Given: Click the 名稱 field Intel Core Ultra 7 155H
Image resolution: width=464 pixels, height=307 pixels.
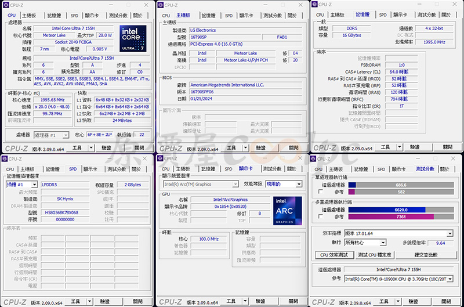Looking at the screenshot, I should tap(74, 28).
